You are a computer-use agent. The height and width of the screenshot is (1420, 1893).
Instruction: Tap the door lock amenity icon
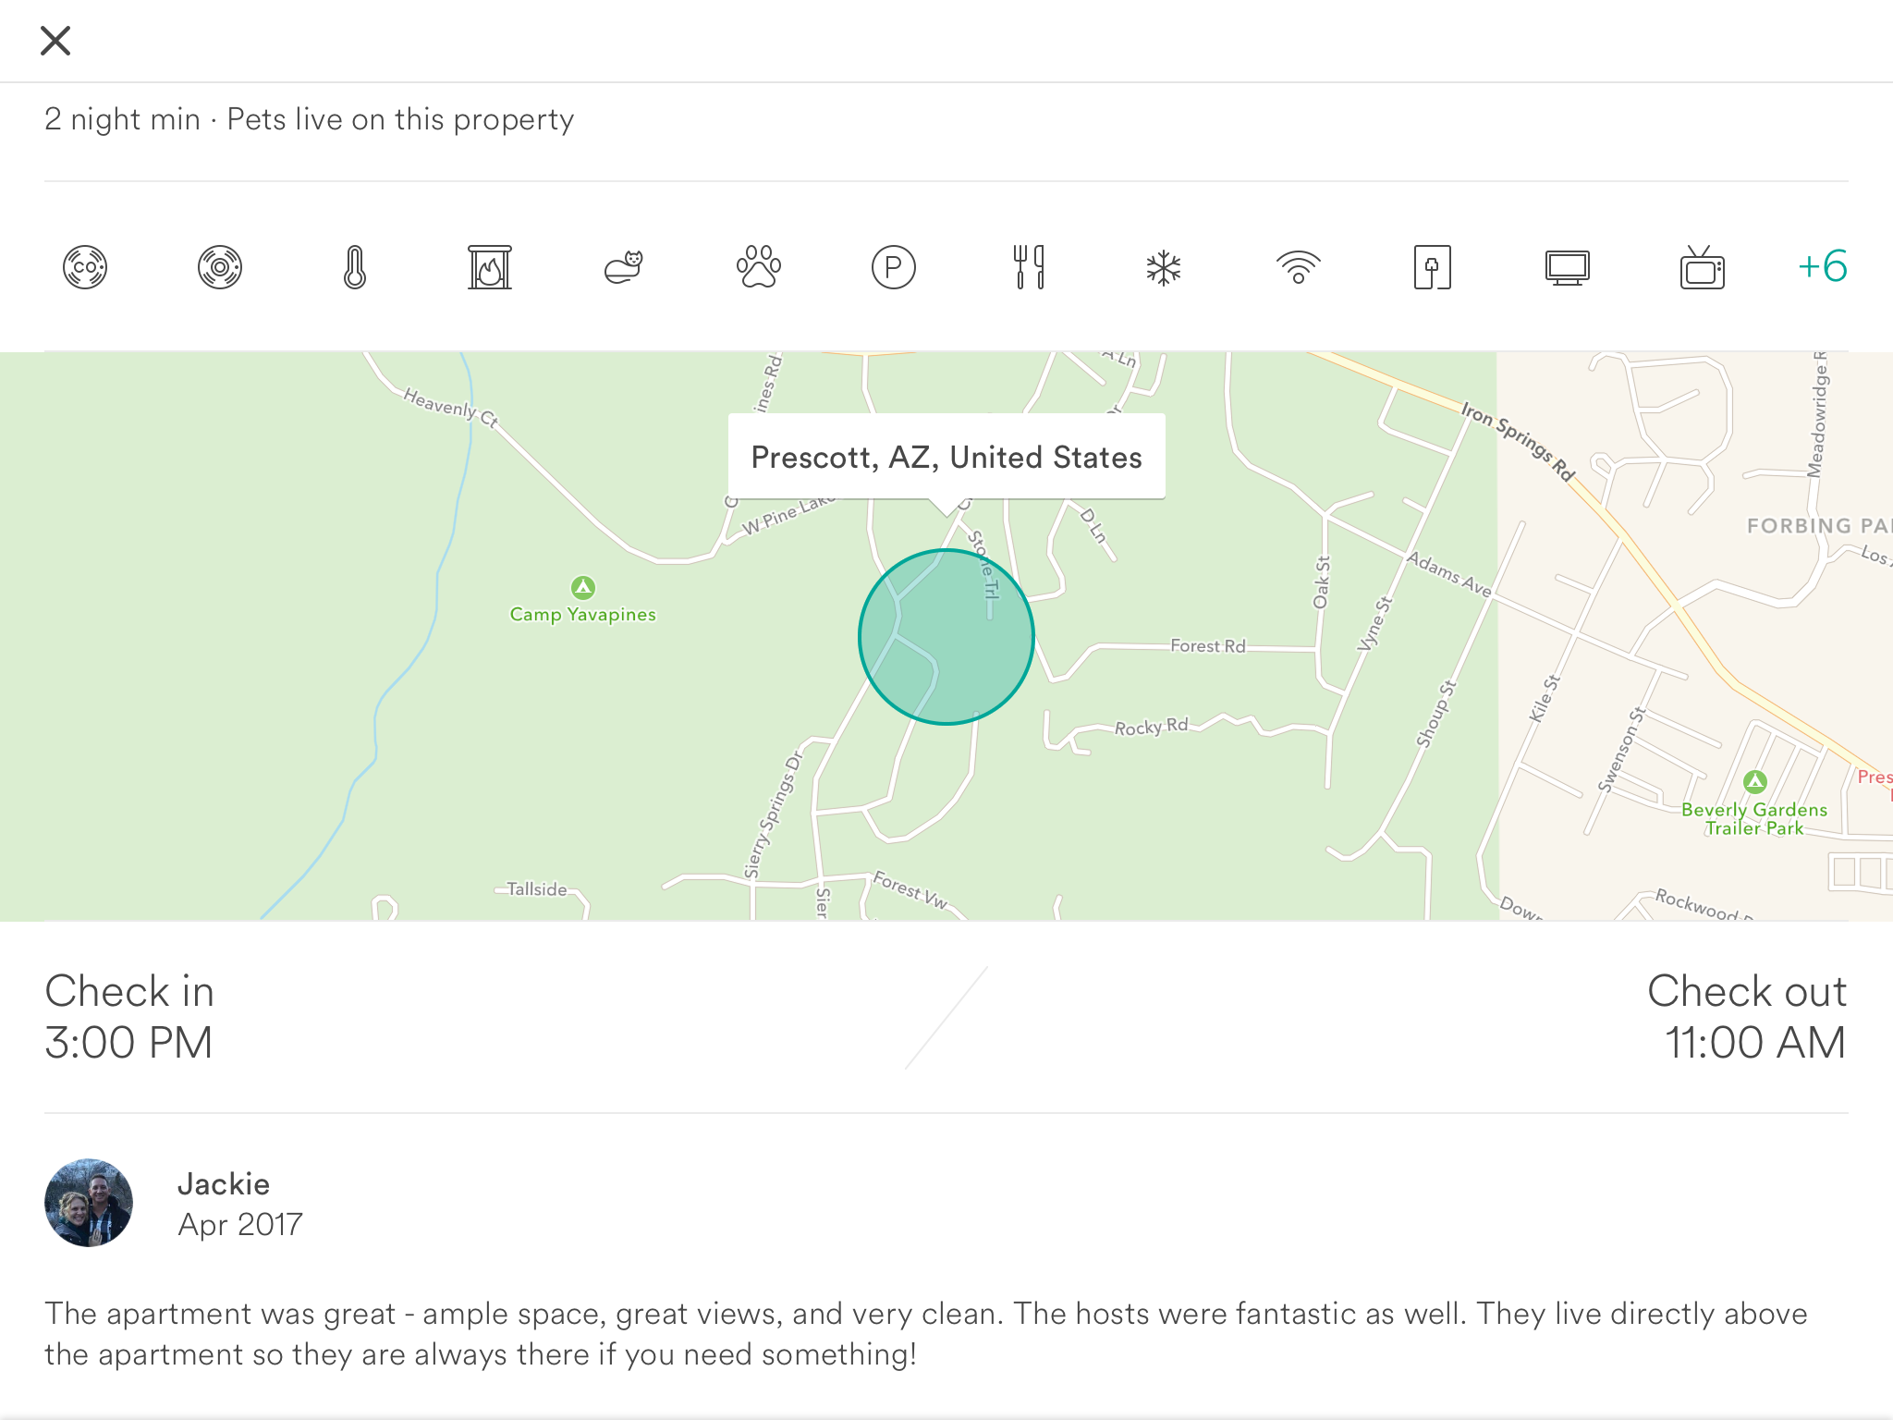tap(1433, 268)
